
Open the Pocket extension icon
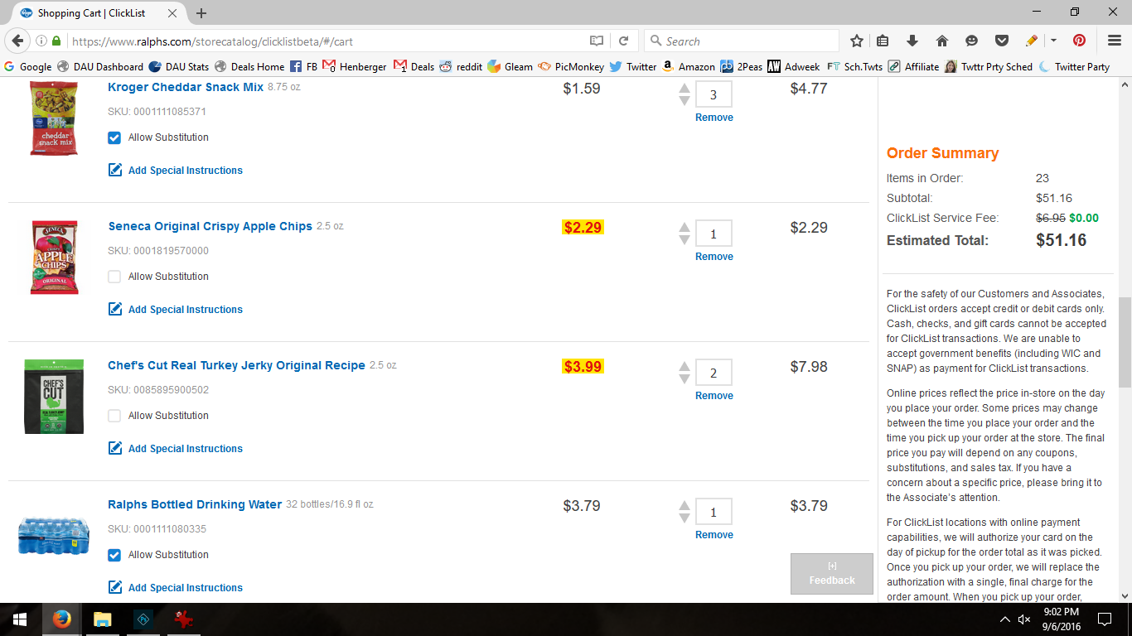[1001, 41]
